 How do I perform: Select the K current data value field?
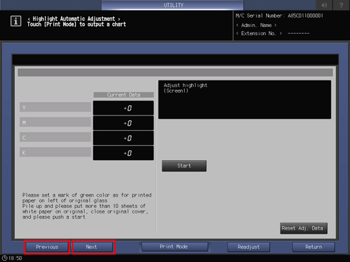click(x=123, y=153)
